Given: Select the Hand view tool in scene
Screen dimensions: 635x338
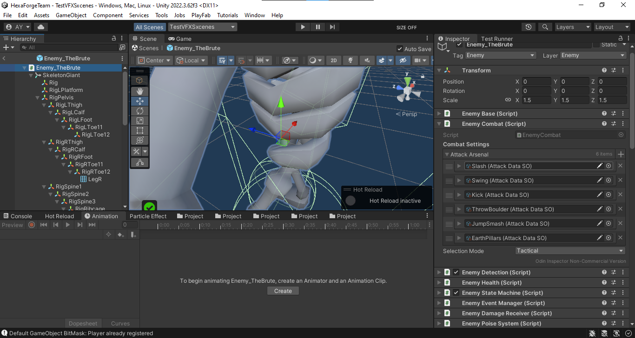Looking at the screenshot, I should [139, 91].
